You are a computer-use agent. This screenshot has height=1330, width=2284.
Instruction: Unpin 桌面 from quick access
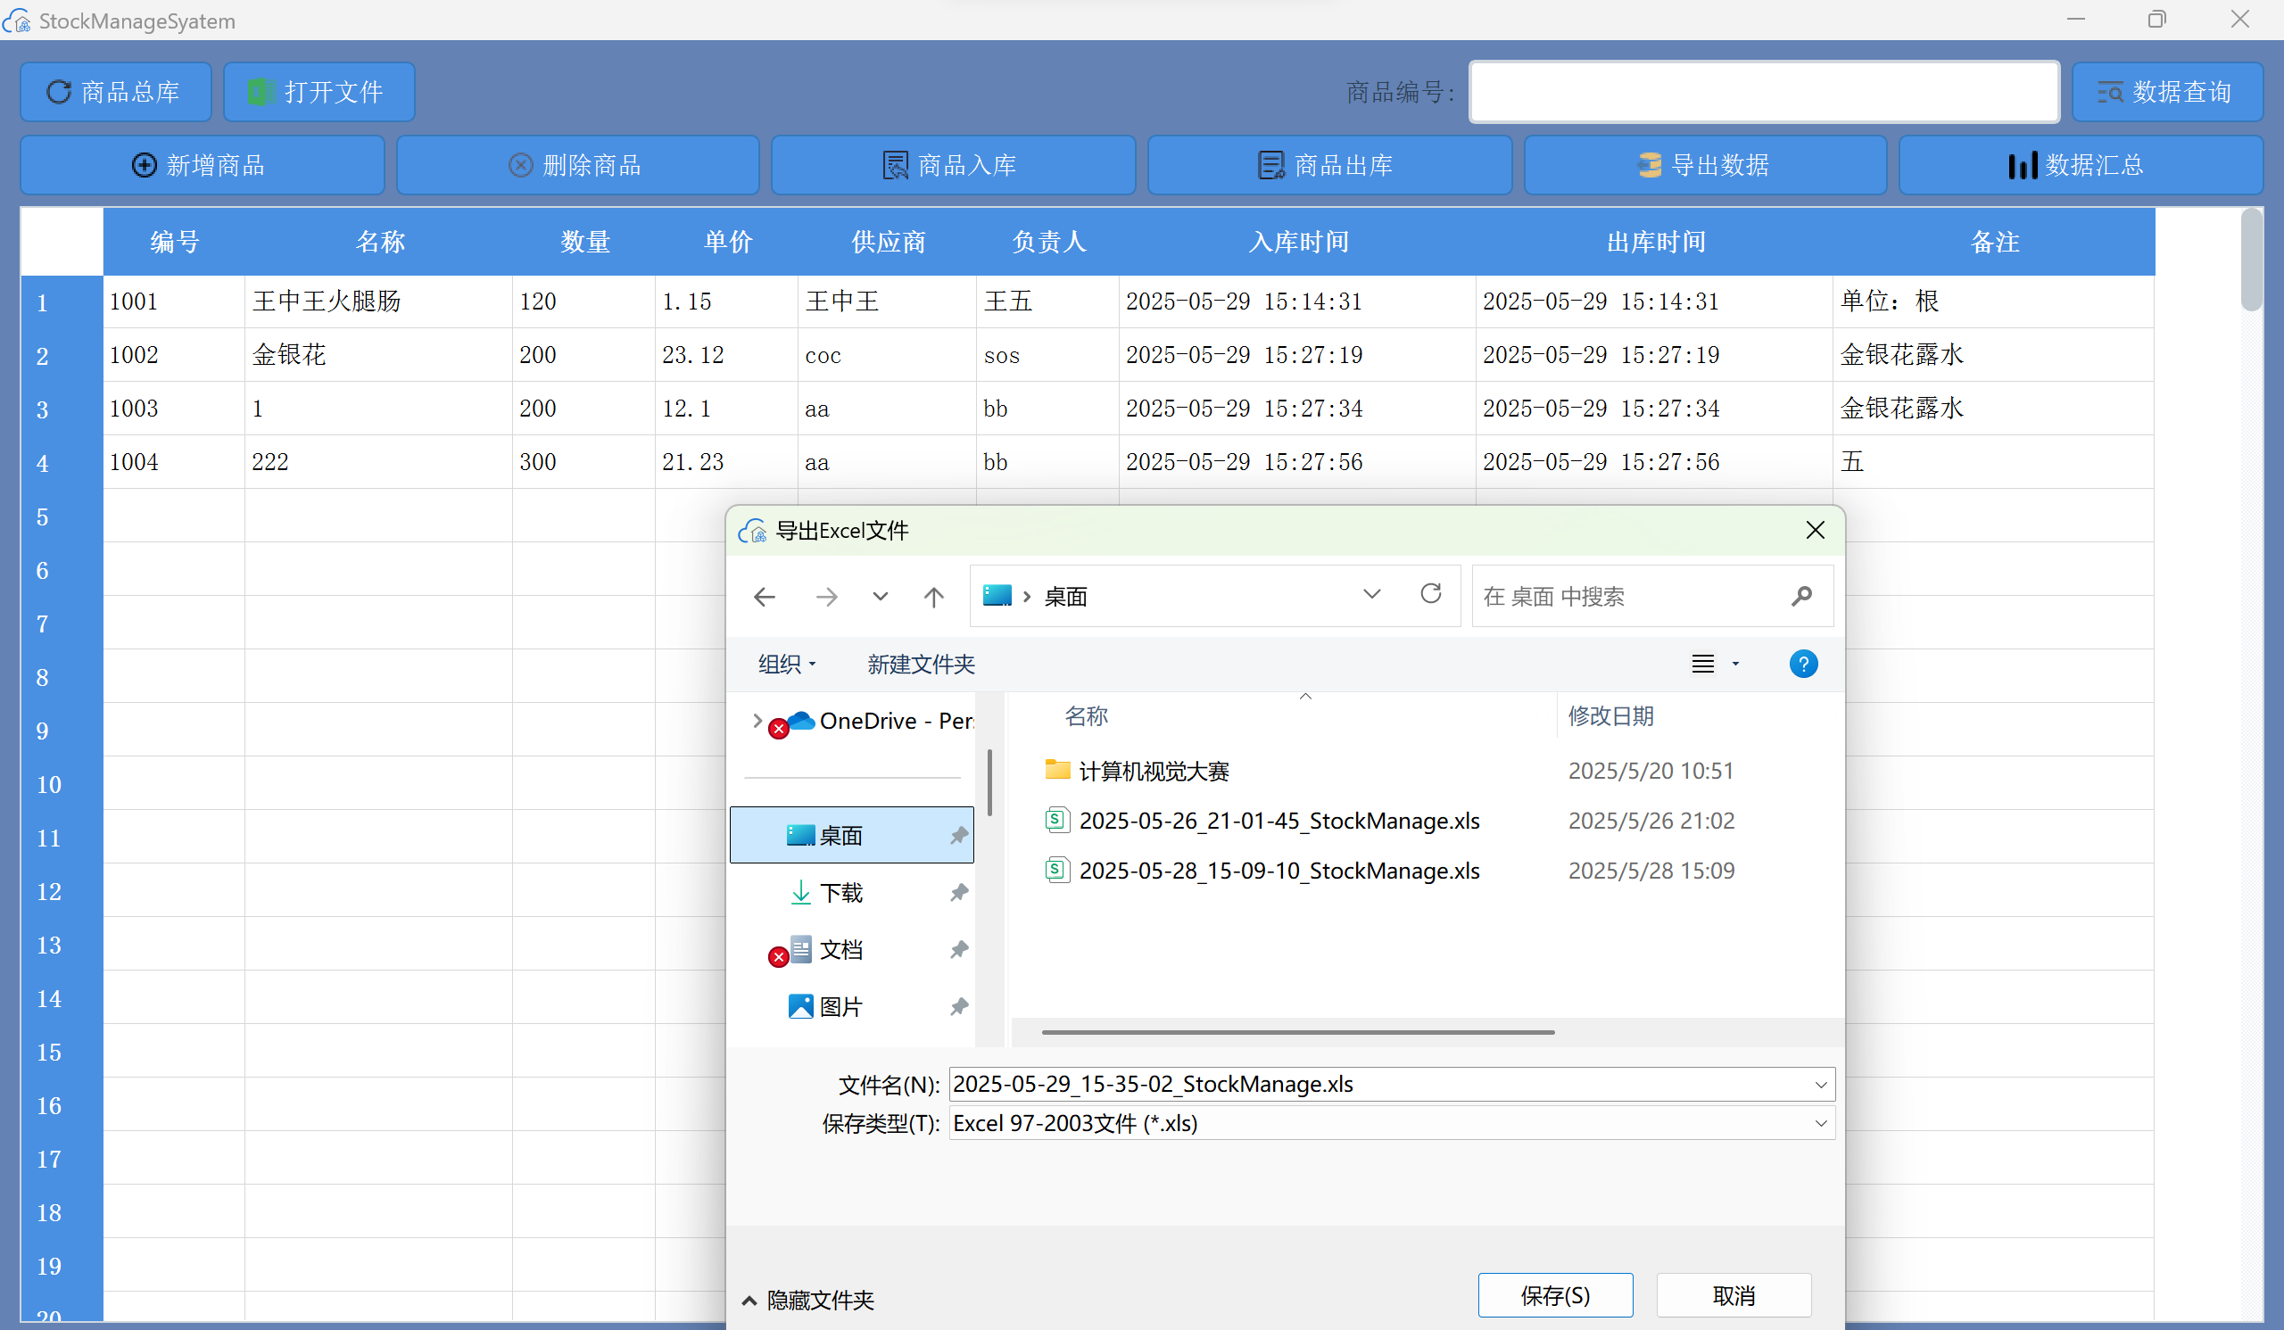tap(958, 834)
